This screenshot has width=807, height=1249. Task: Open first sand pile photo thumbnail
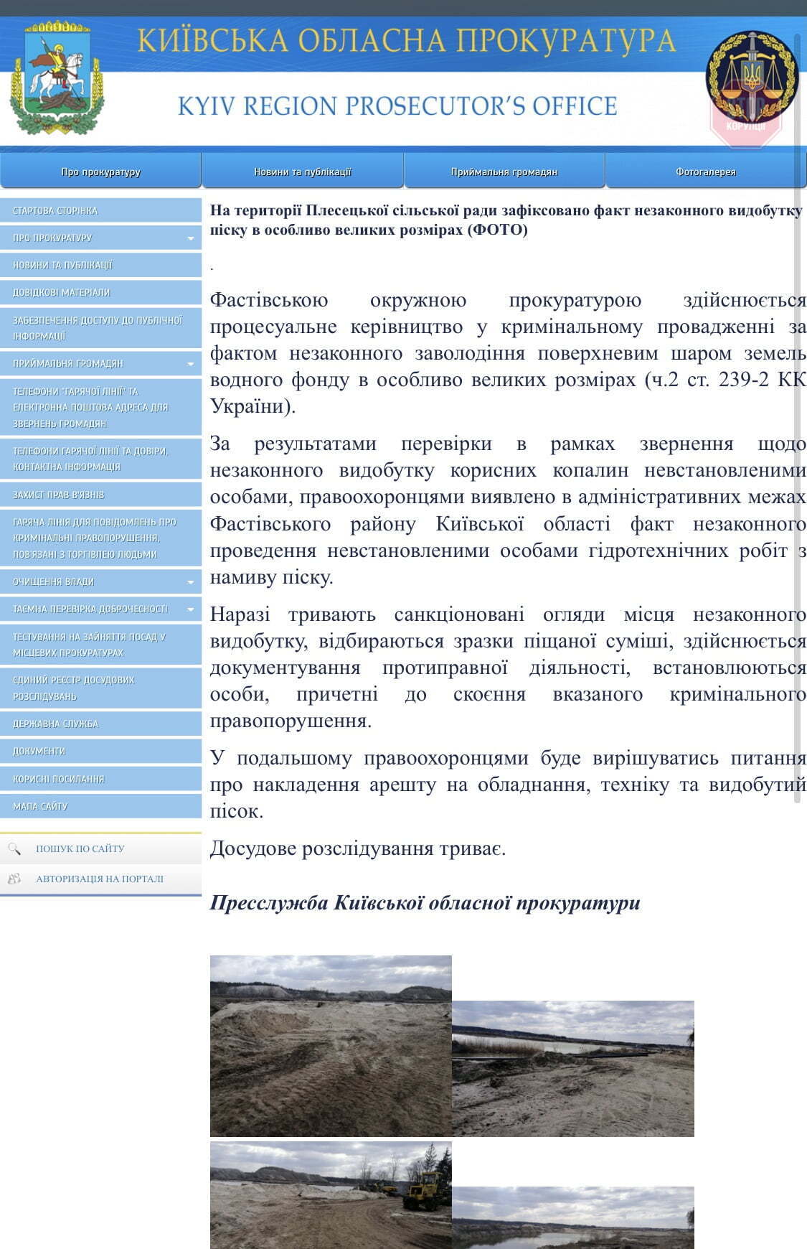331,1046
